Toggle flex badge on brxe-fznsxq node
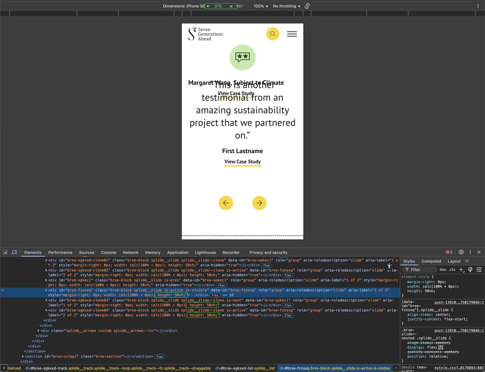 coord(215,295)
